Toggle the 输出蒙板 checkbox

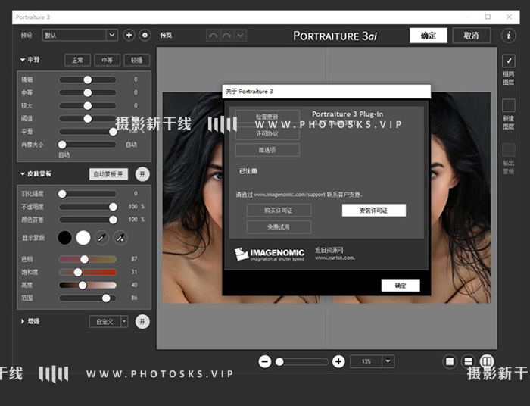tap(508, 150)
